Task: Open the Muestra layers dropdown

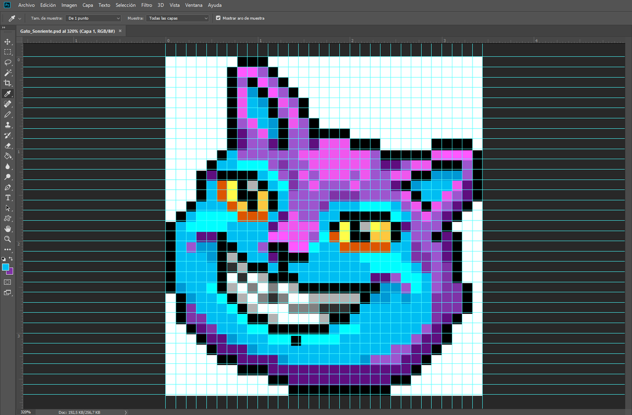Action: click(x=178, y=18)
